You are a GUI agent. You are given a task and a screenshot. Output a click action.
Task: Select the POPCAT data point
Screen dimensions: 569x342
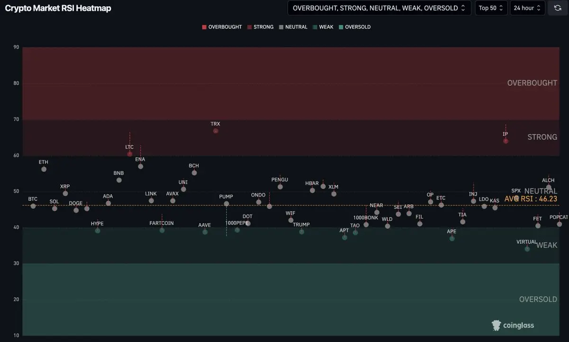tap(560, 224)
